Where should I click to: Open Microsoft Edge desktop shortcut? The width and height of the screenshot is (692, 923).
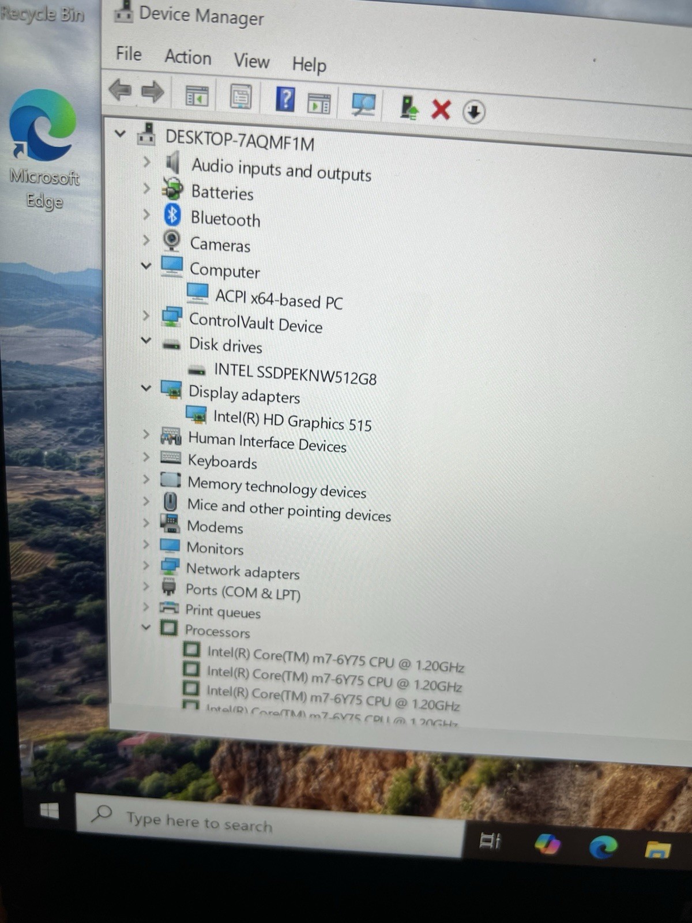click(44, 150)
